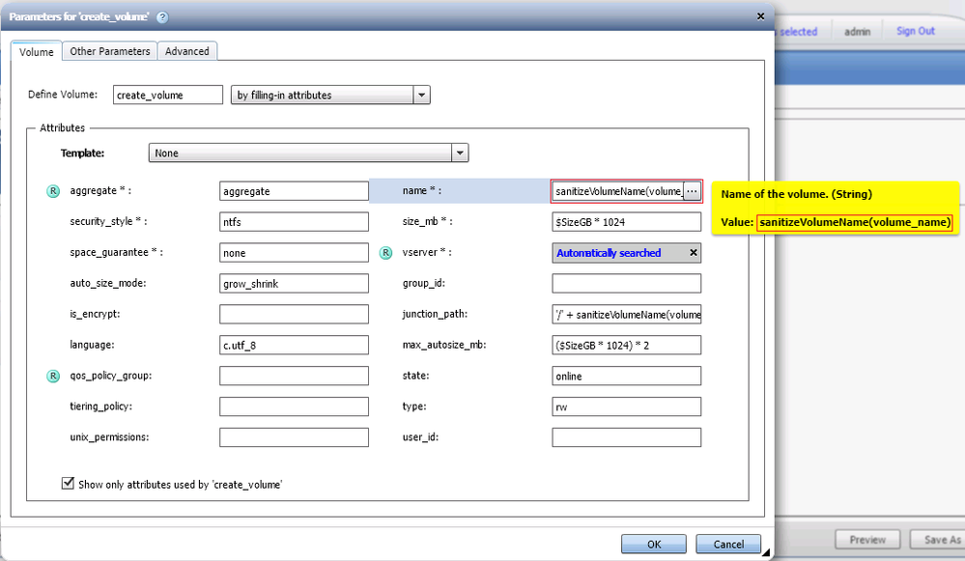The image size is (965, 561).
Task: Expand the Template dropdown
Action: pos(461,153)
